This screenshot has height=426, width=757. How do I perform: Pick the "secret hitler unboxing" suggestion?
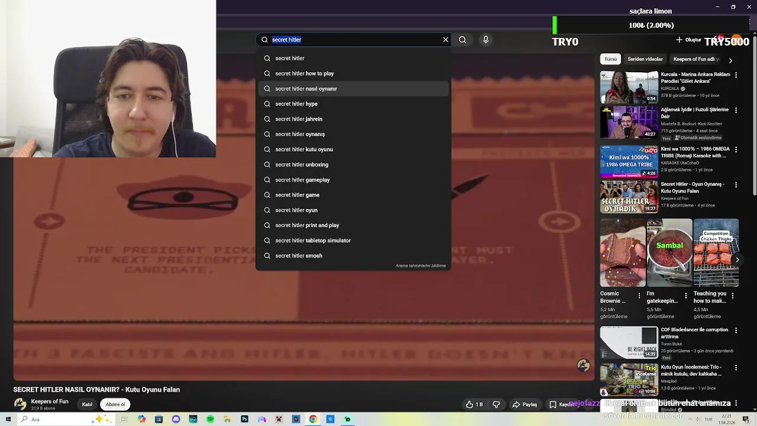(x=353, y=164)
